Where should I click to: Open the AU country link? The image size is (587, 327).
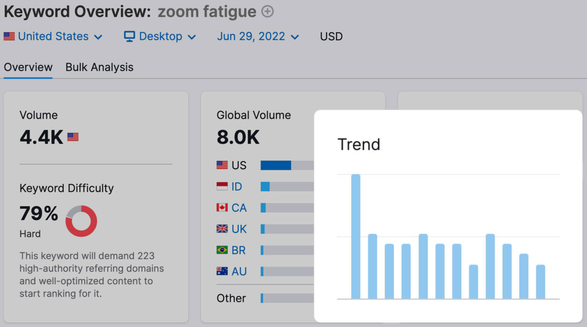pyautogui.click(x=239, y=271)
